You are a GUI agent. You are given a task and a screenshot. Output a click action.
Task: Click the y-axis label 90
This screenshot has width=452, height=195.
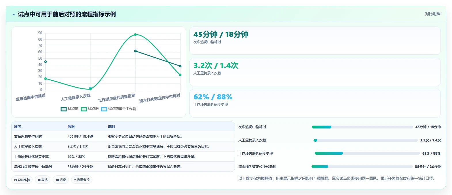click(x=40, y=33)
